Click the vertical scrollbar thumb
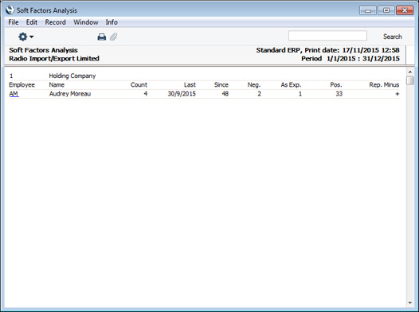This screenshot has height=312, width=419. (410, 80)
